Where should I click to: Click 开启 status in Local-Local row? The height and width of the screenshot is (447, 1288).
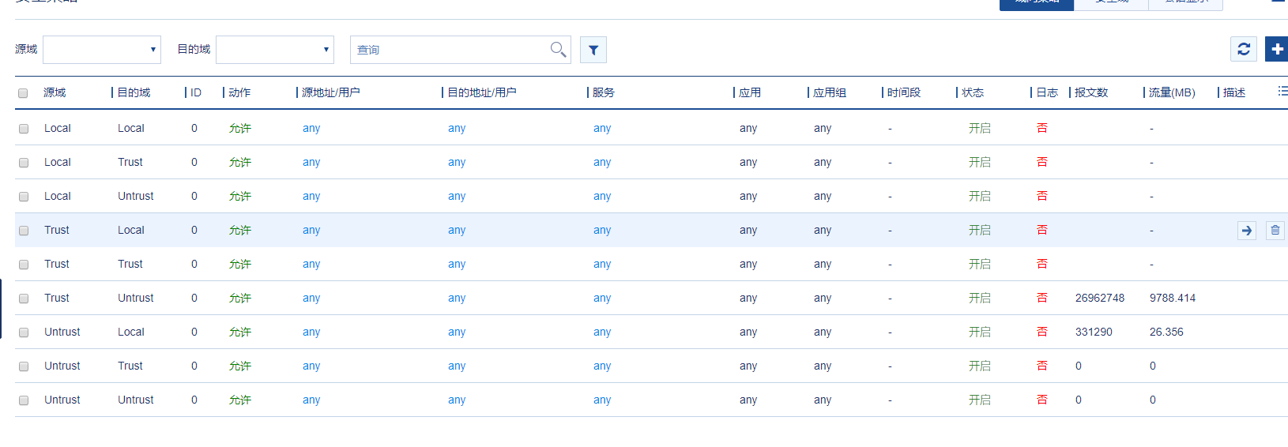click(x=979, y=128)
